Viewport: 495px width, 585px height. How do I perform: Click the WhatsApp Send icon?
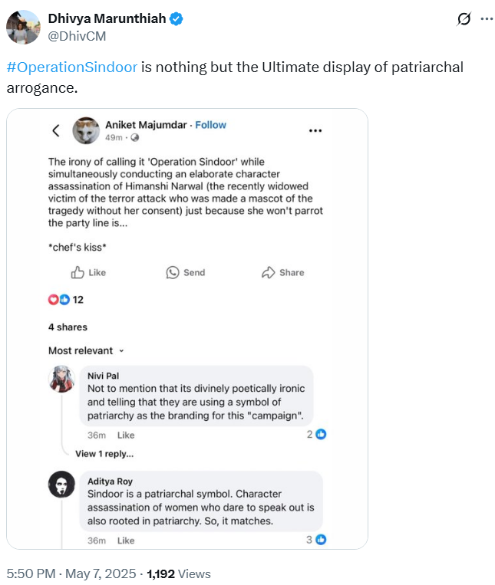(x=173, y=272)
